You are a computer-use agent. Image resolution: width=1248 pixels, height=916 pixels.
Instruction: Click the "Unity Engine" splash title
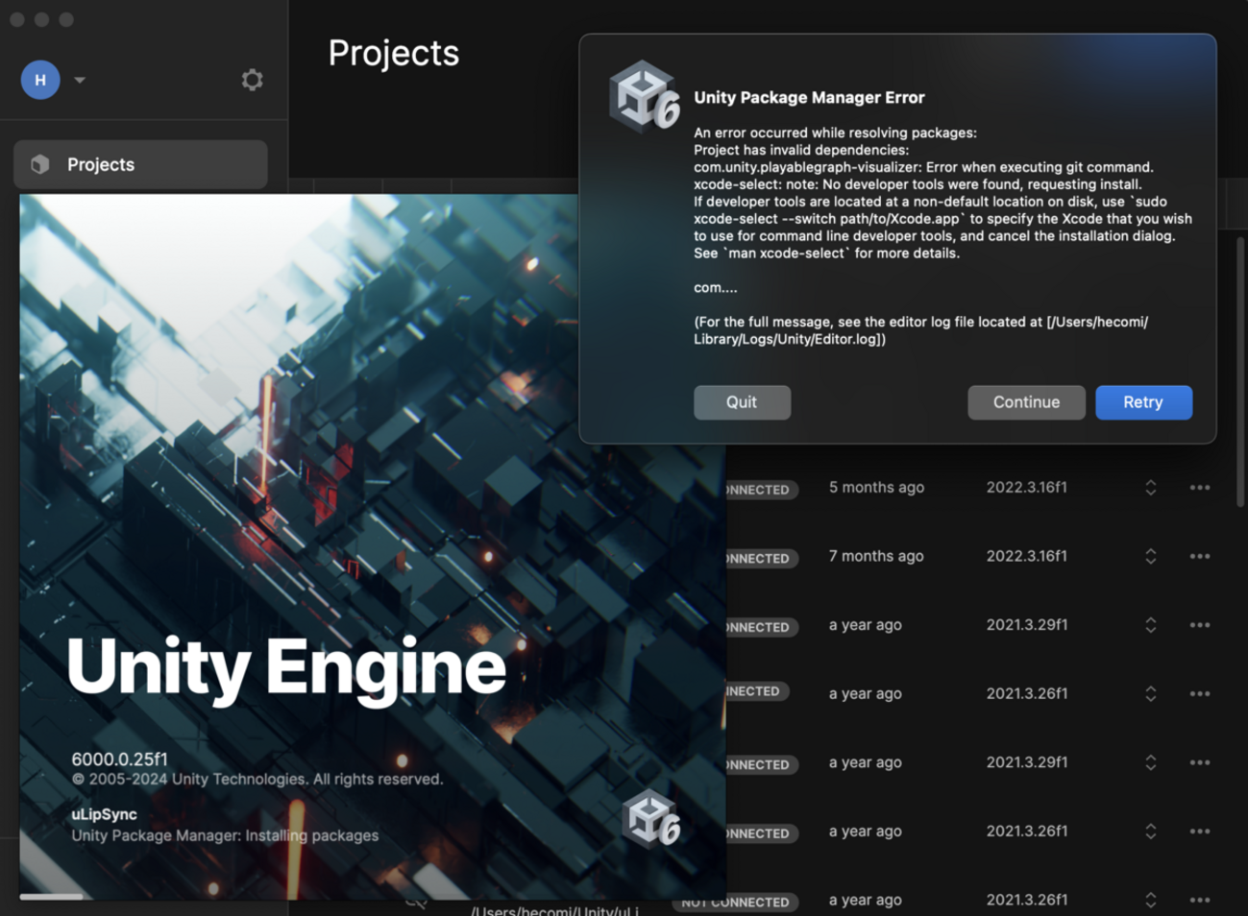(286, 667)
